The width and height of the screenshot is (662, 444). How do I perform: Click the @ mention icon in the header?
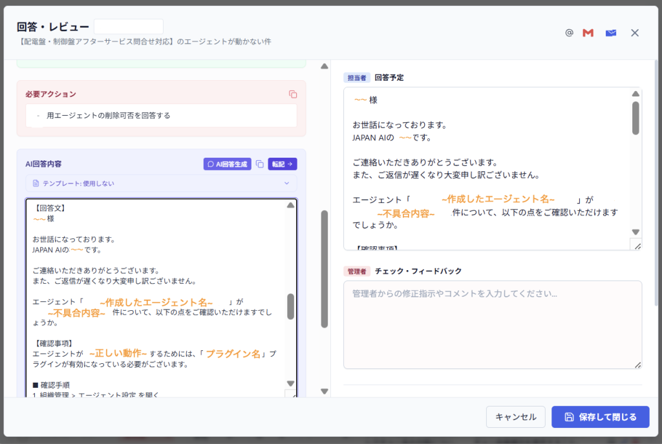(569, 32)
